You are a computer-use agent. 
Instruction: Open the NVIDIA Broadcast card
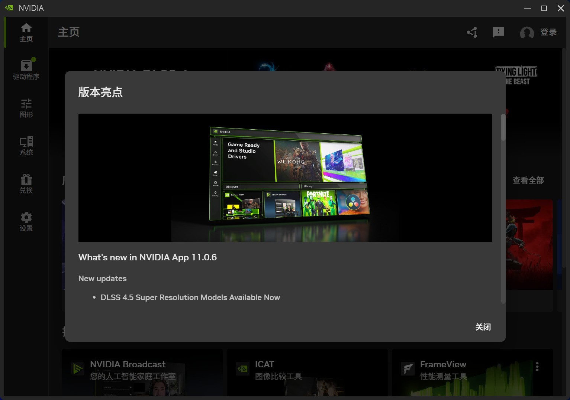click(x=142, y=372)
